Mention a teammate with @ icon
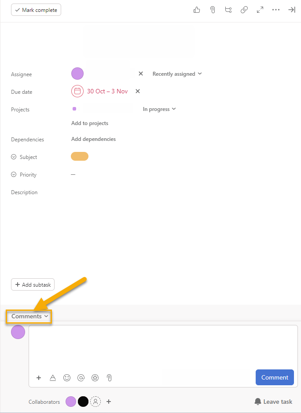 81,377
